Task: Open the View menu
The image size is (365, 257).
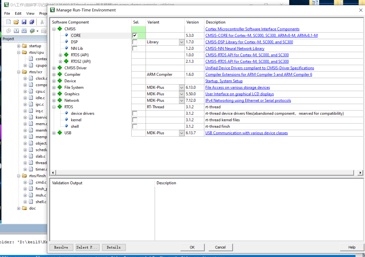Action: [x=30, y=14]
